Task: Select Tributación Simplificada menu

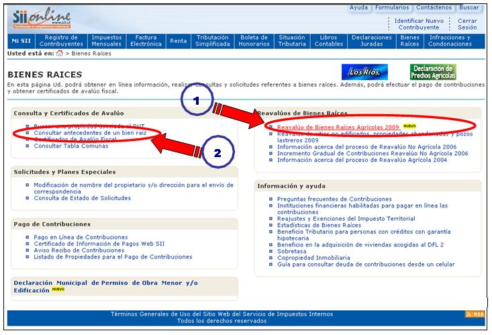Action: (212, 41)
